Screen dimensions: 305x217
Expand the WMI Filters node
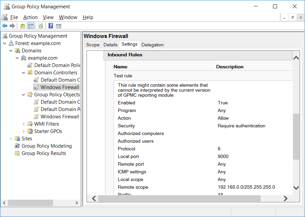click(x=24, y=124)
